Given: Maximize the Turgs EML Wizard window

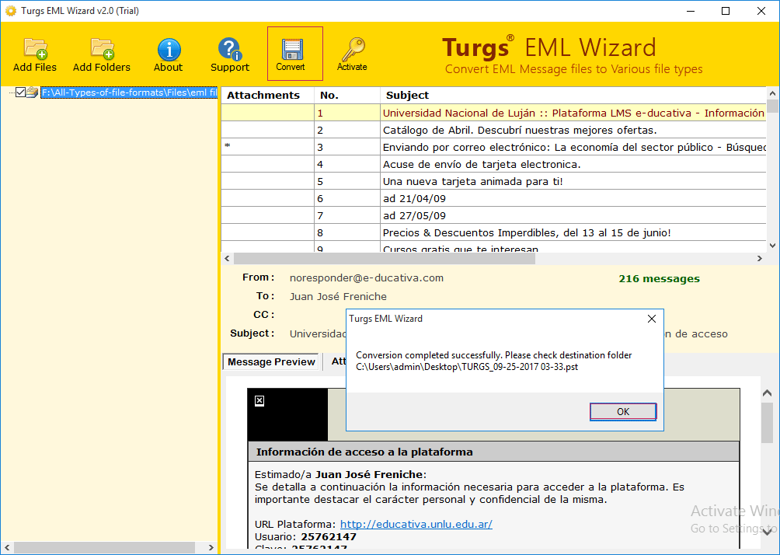Looking at the screenshot, I should coord(726,11).
